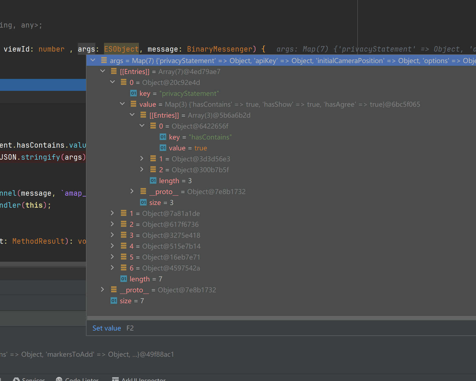
Task: Click the primitive icon next to key hasContains
Action: [x=163, y=137]
